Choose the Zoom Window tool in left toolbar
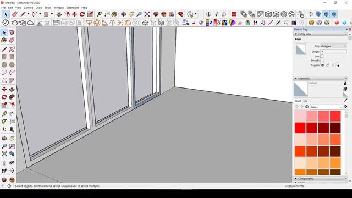Viewport: 352px width, 198px height. pyautogui.click(x=12, y=146)
